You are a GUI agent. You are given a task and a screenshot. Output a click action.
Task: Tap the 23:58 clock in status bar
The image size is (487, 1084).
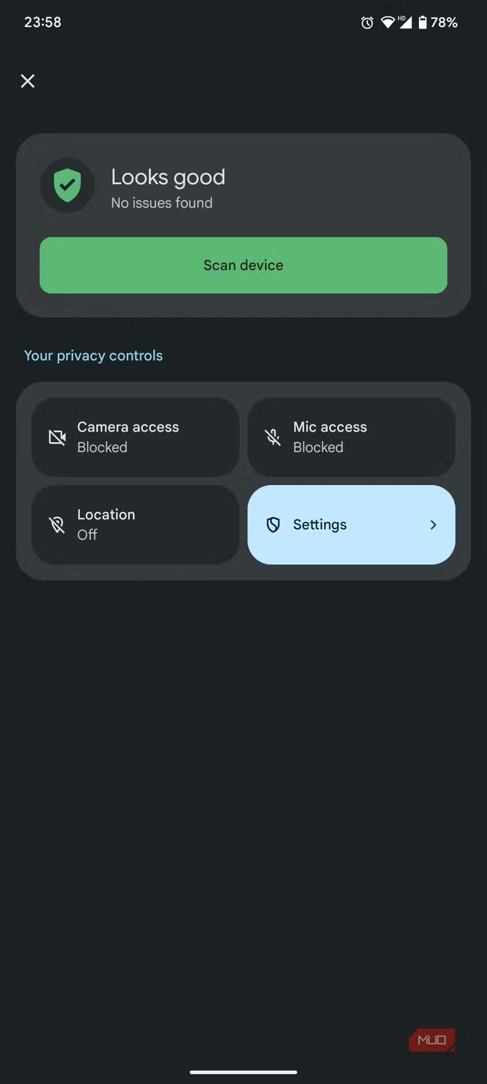point(43,22)
